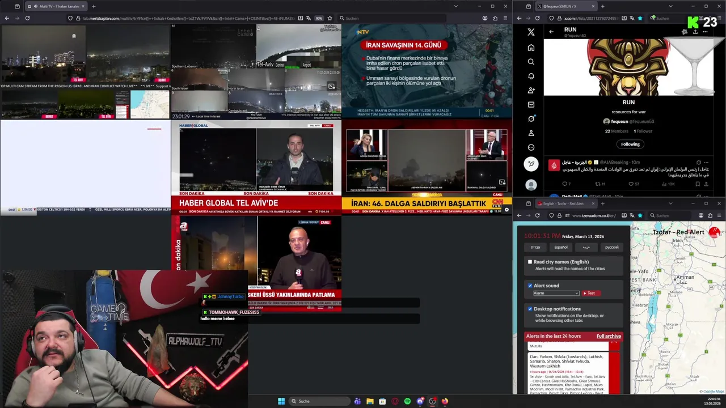
Task: Select the NTV İran Savaşının 14. Günü stream
Action: tap(427, 71)
